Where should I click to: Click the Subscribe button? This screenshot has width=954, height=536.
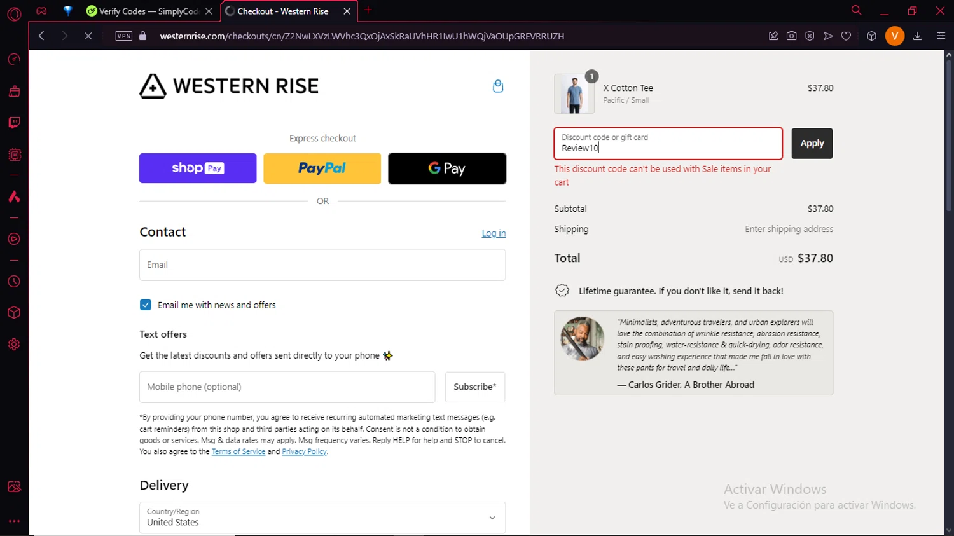pos(475,387)
